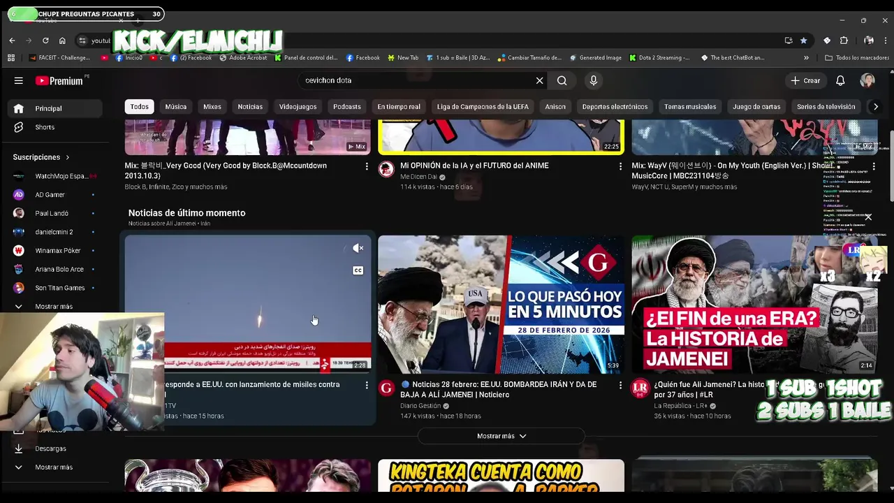
Task: Open options for the Block B mix video
Action: pyautogui.click(x=367, y=166)
